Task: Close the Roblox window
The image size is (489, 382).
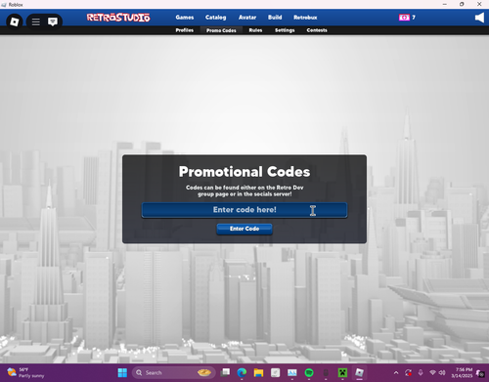Action: pyautogui.click(x=479, y=4)
